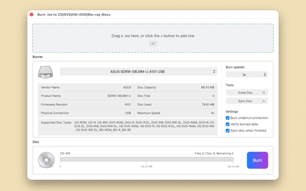Click the Erase Disc button

coord(247,92)
